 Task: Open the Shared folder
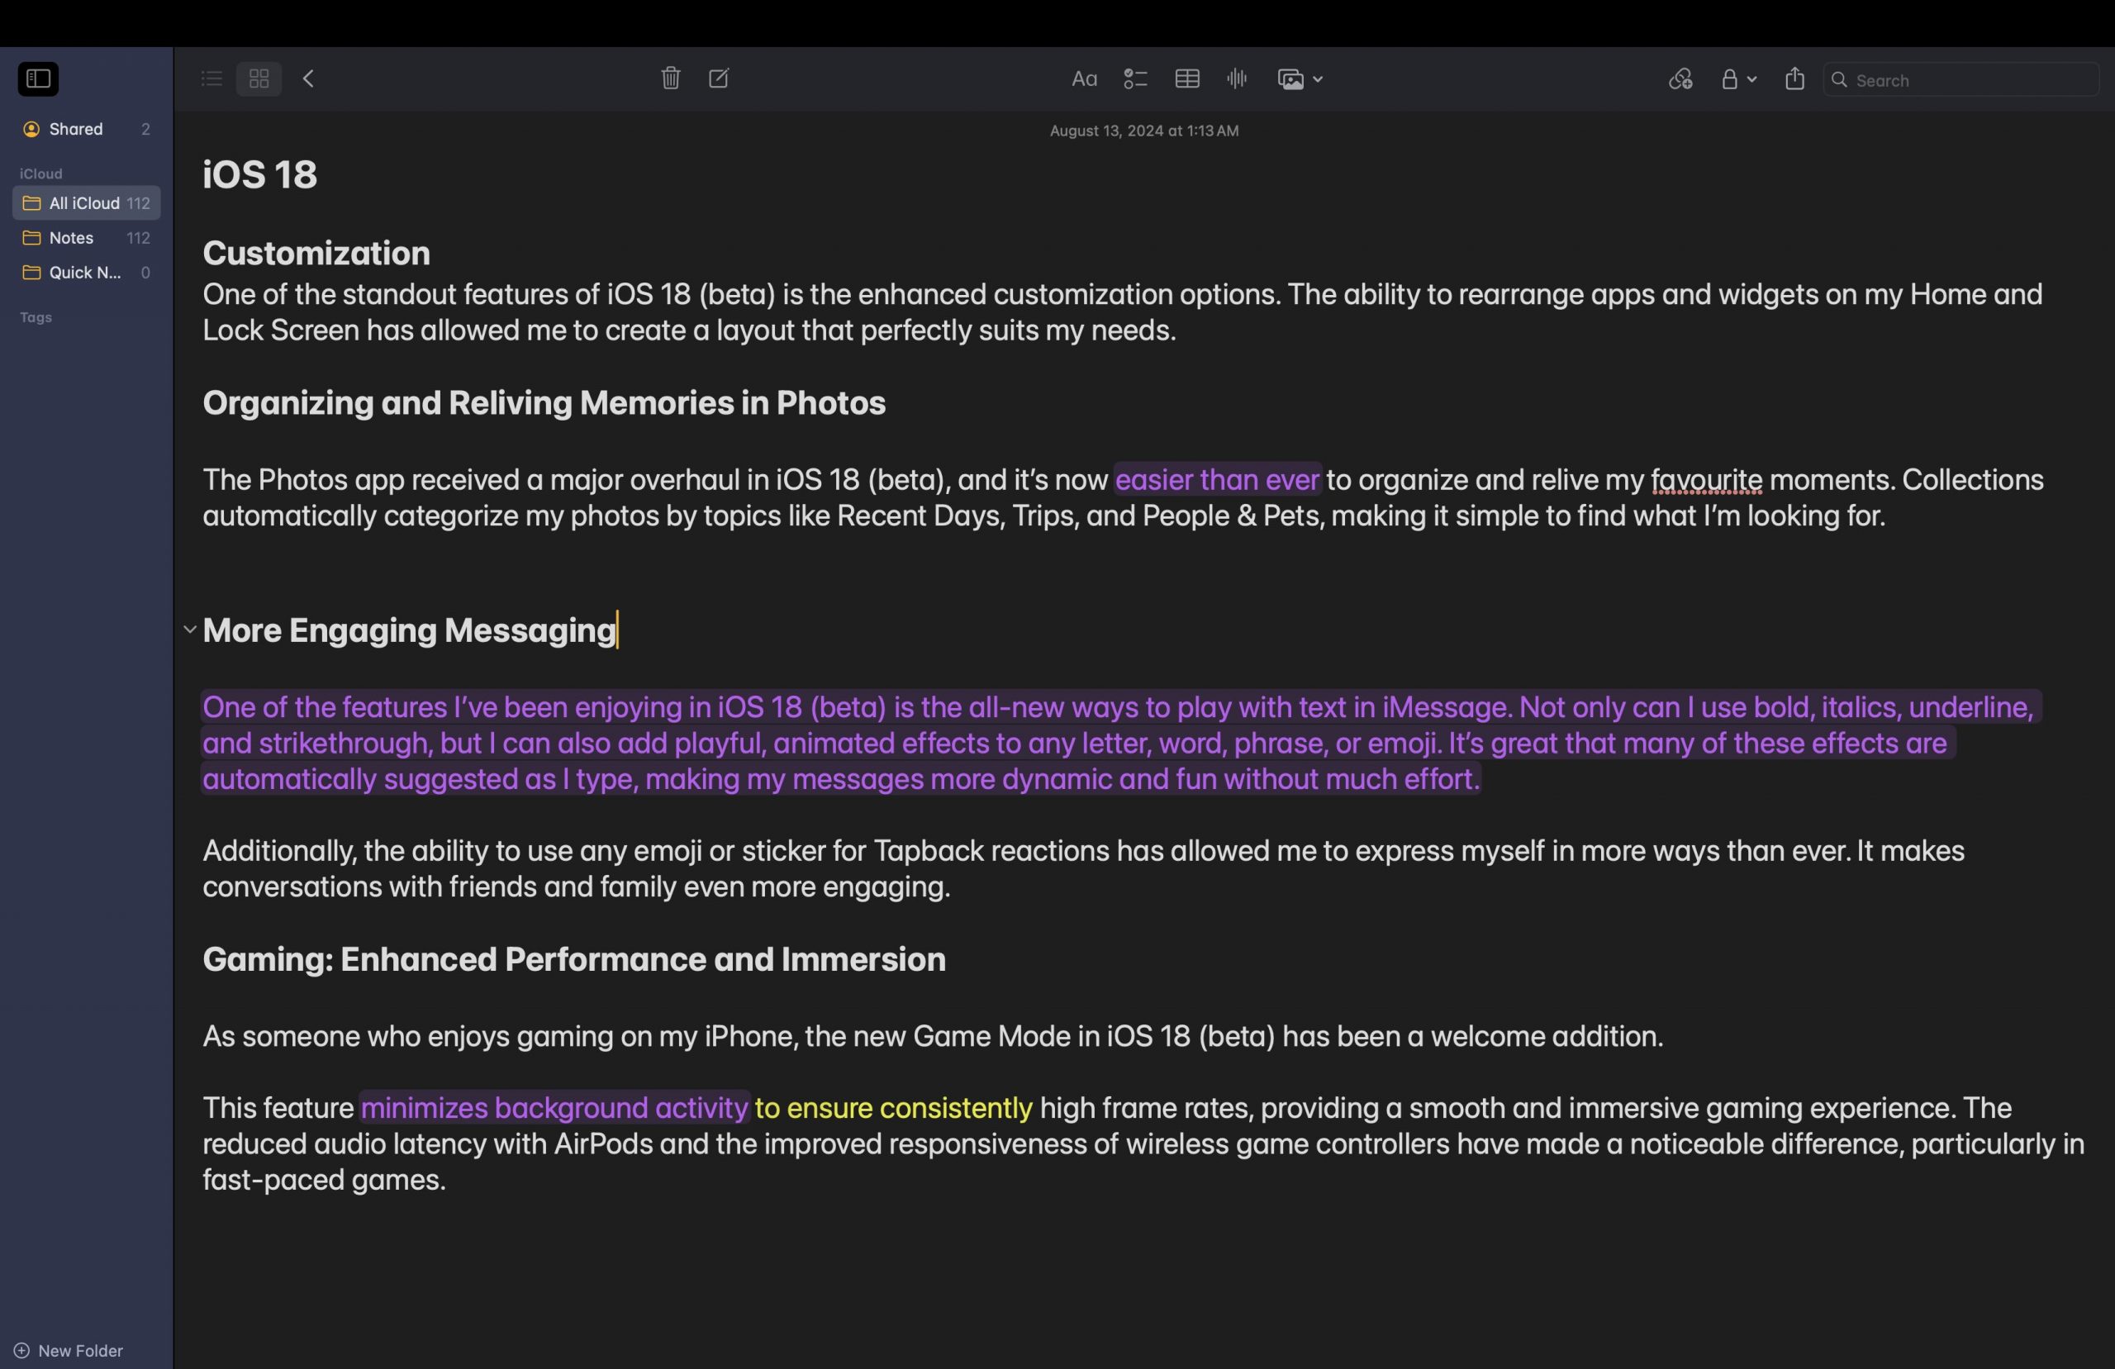coord(86,130)
